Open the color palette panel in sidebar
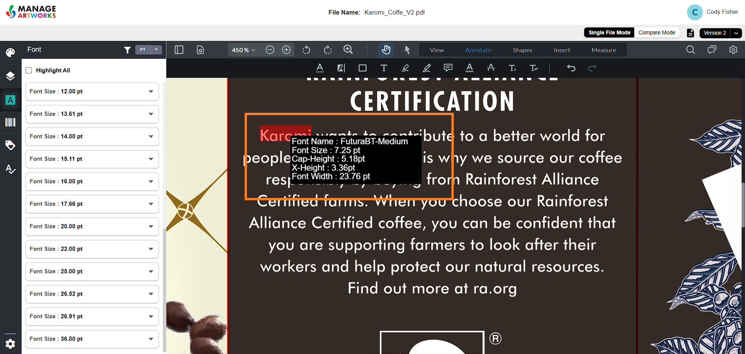Viewport: 745px width, 354px height. 10,52
